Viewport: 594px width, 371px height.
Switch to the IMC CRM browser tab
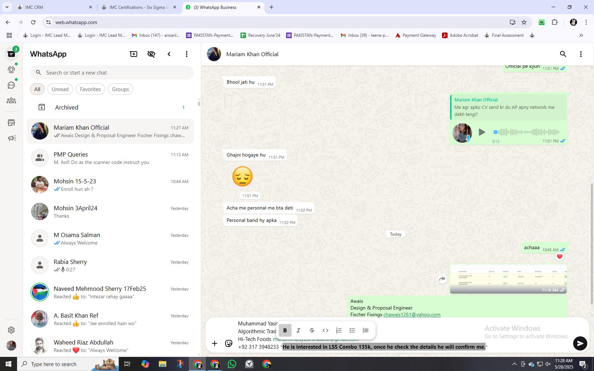[55, 7]
